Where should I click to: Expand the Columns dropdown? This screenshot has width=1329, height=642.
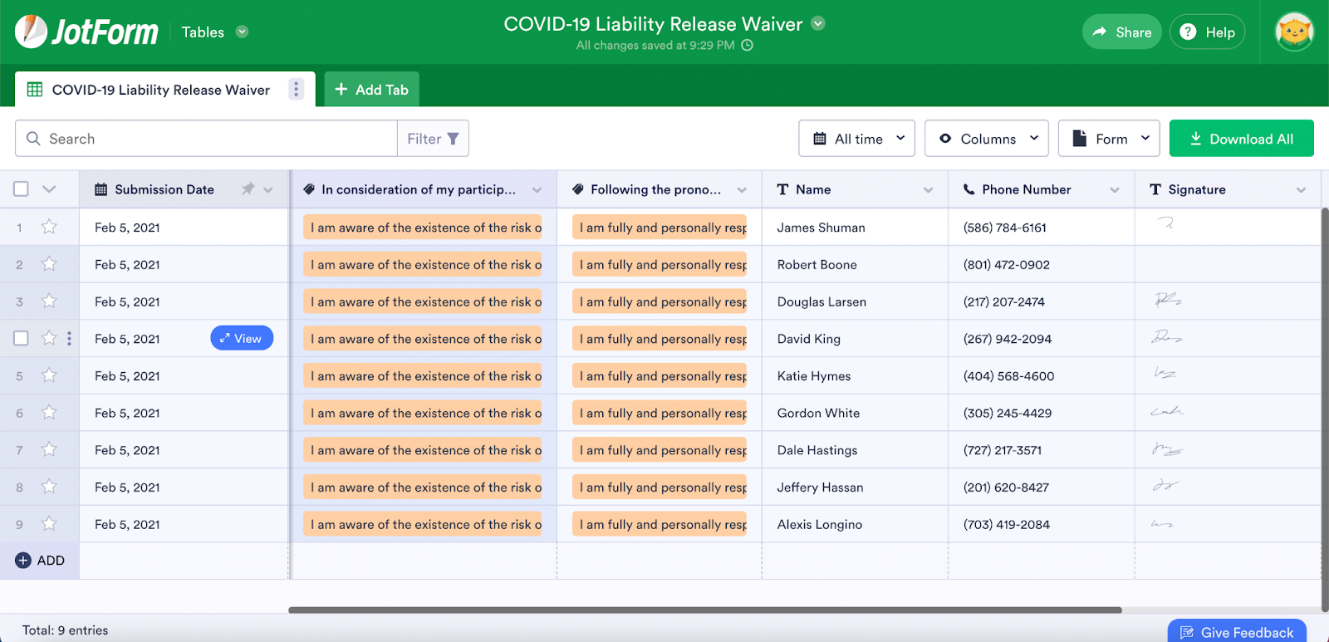pyautogui.click(x=986, y=139)
